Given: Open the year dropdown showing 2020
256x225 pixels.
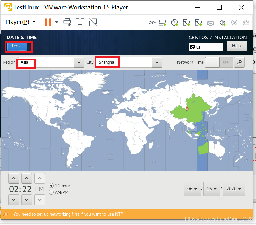Looking at the screenshot, I should [234, 189].
